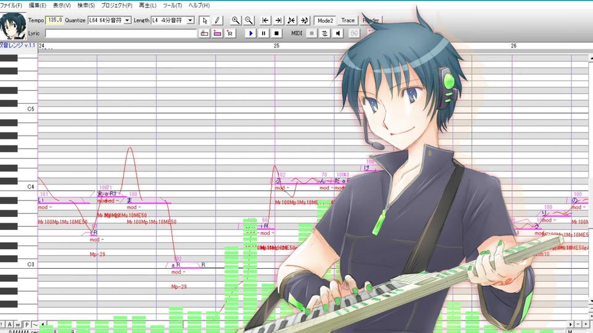Click the Tempo value 135.0

coord(54,20)
